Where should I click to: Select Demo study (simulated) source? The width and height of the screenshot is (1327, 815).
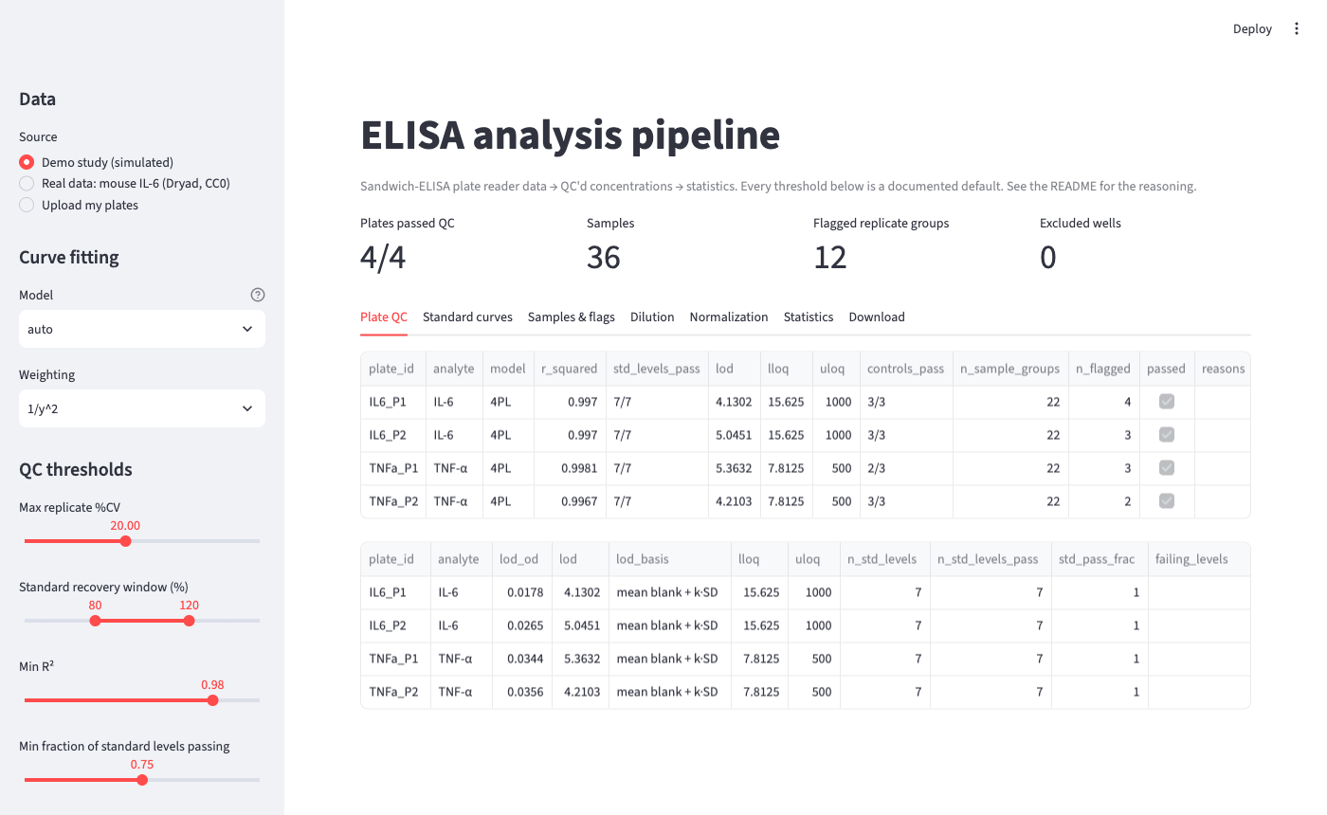point(96,162)
